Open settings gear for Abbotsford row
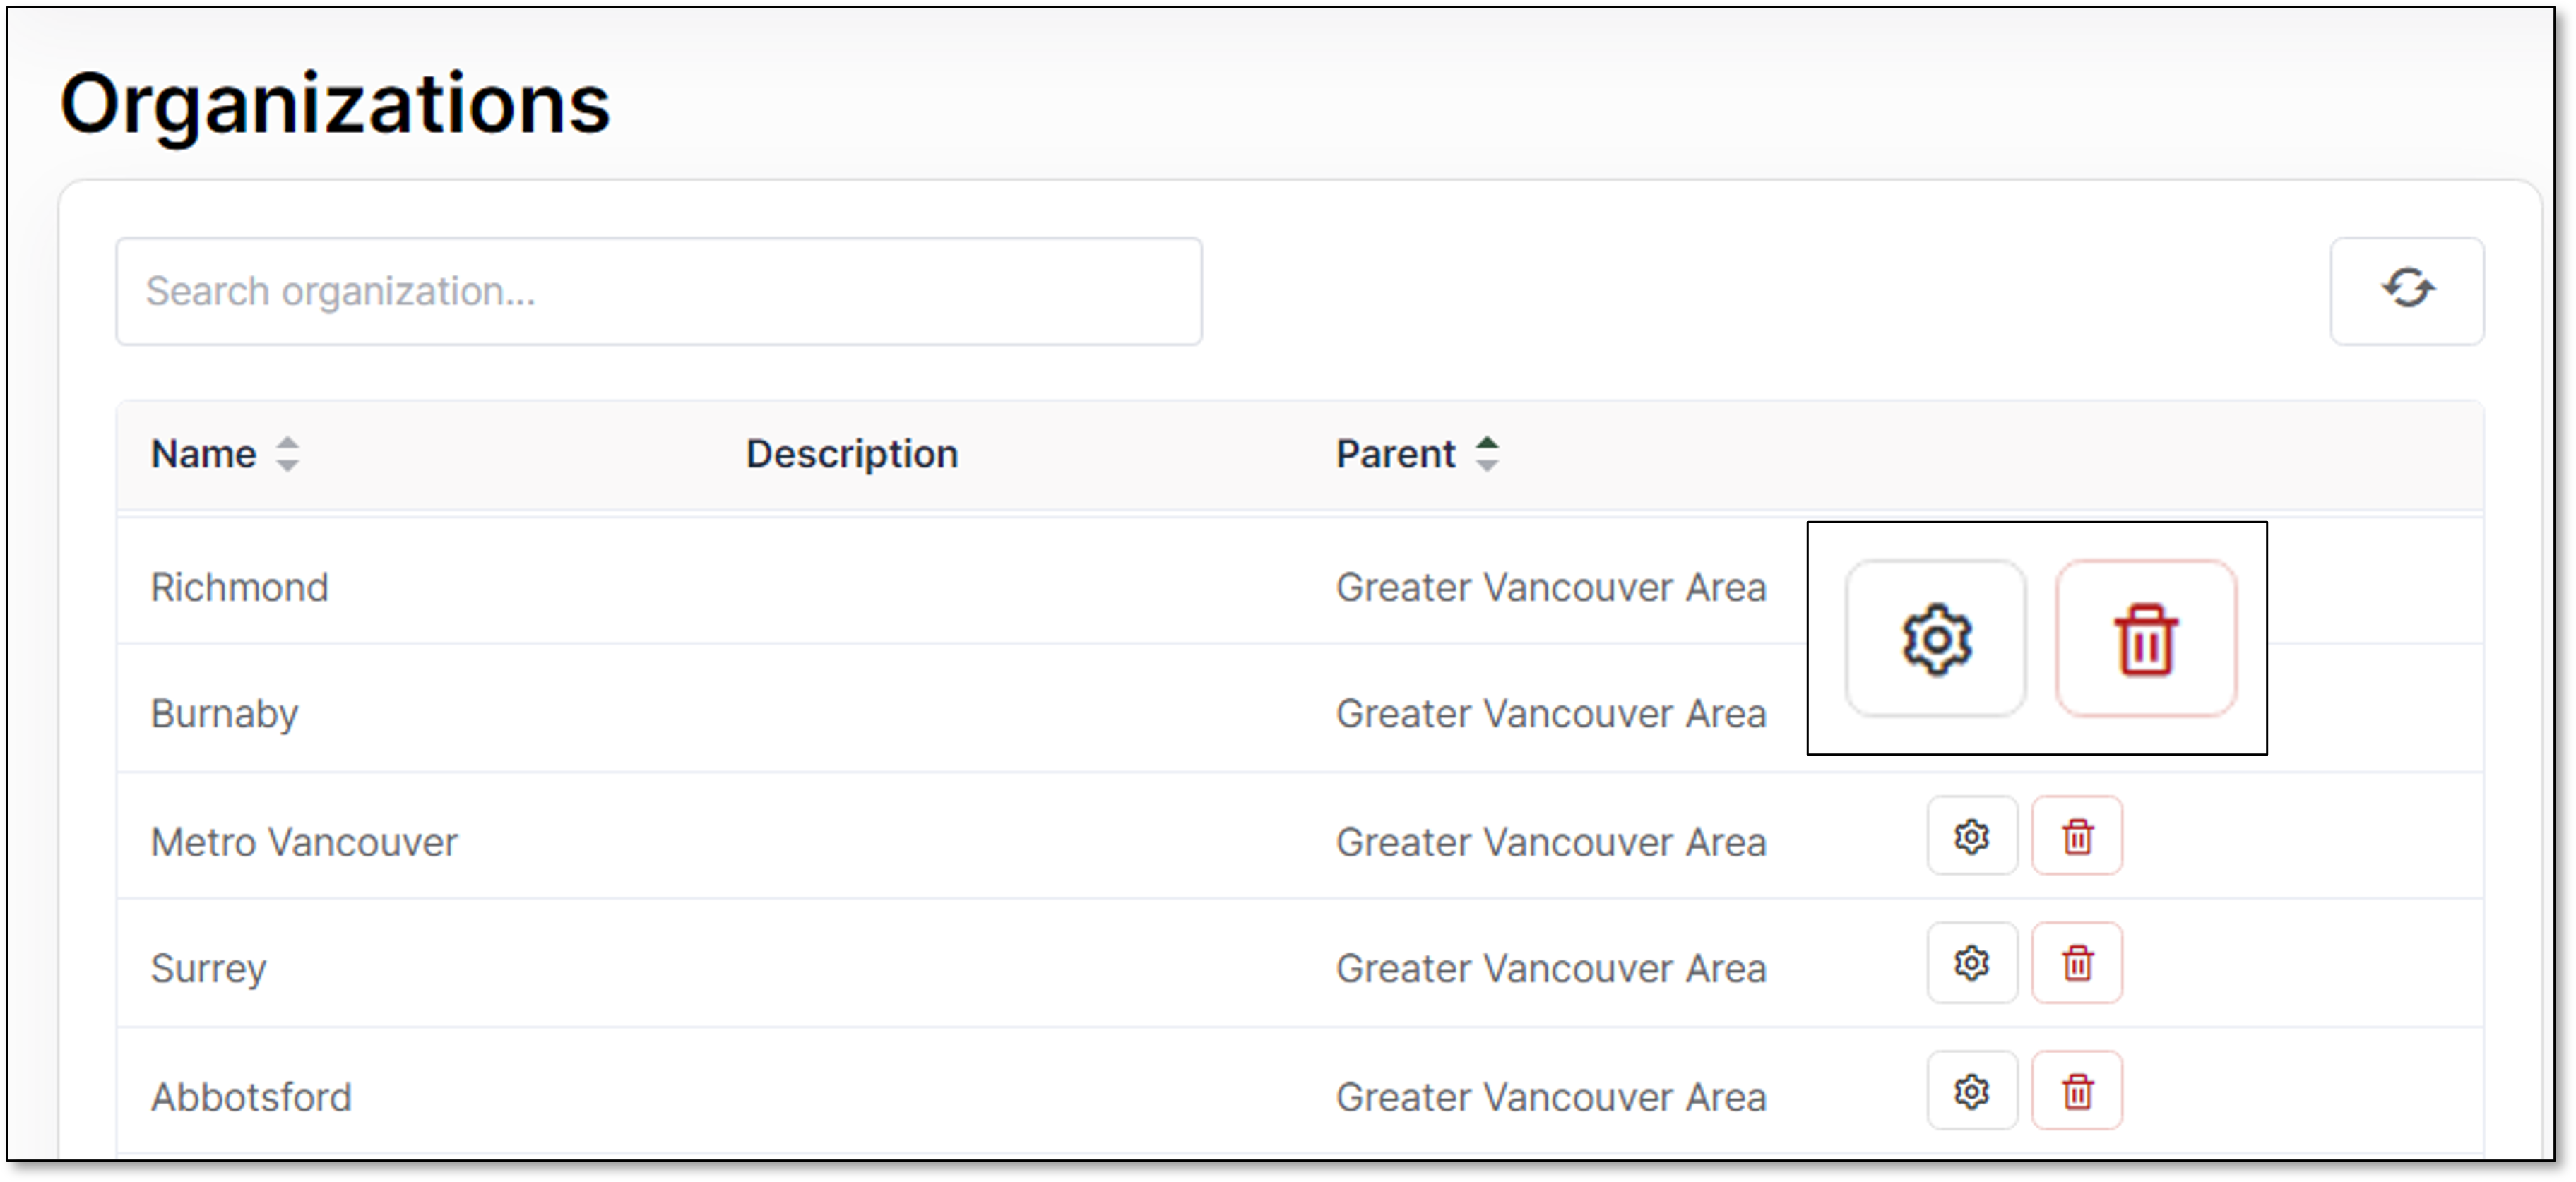 tap(1972, 1091)
